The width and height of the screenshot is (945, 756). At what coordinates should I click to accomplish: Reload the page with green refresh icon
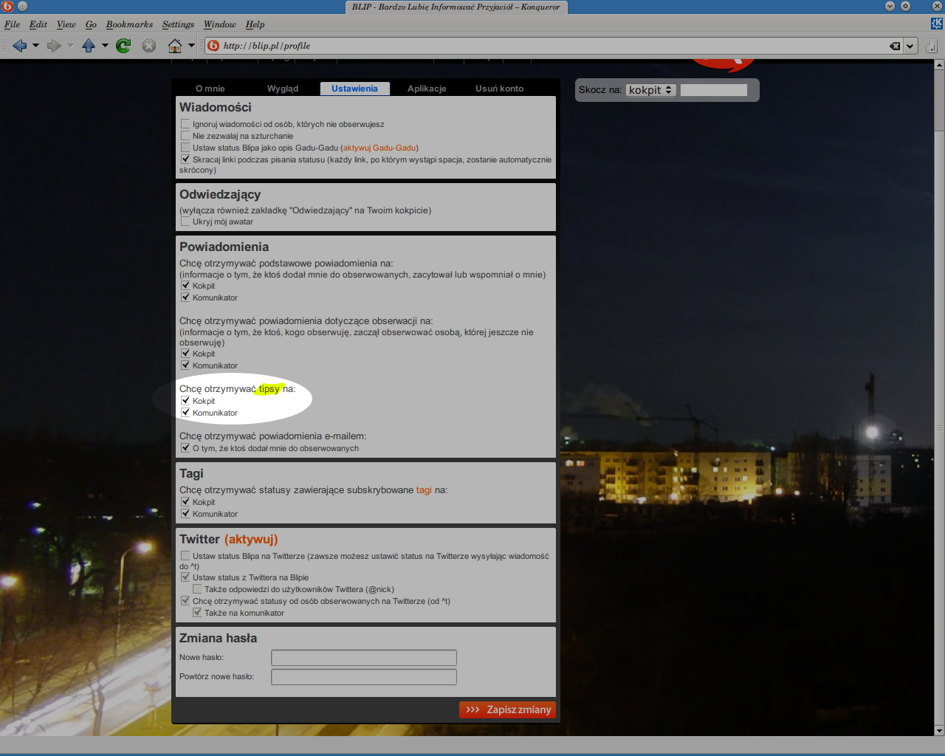pos(123,46)
